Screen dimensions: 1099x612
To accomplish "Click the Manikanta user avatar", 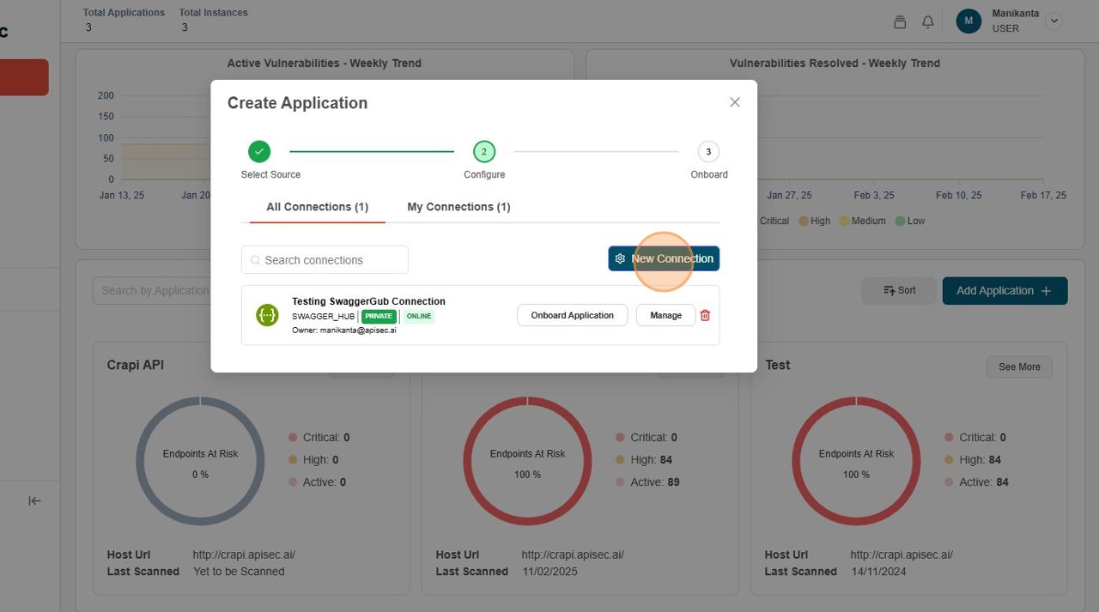I will tap(968, 21).
